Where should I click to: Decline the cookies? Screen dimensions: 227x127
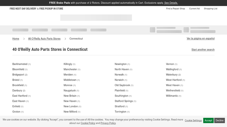[219, 121]
